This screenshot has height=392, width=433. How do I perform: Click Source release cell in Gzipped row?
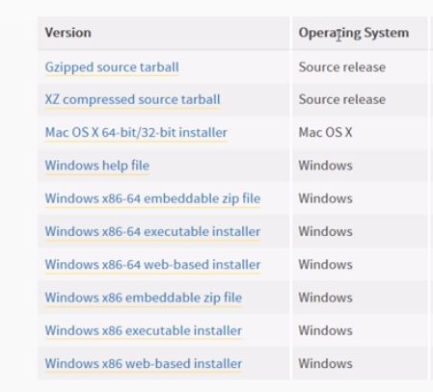[342, 67]
